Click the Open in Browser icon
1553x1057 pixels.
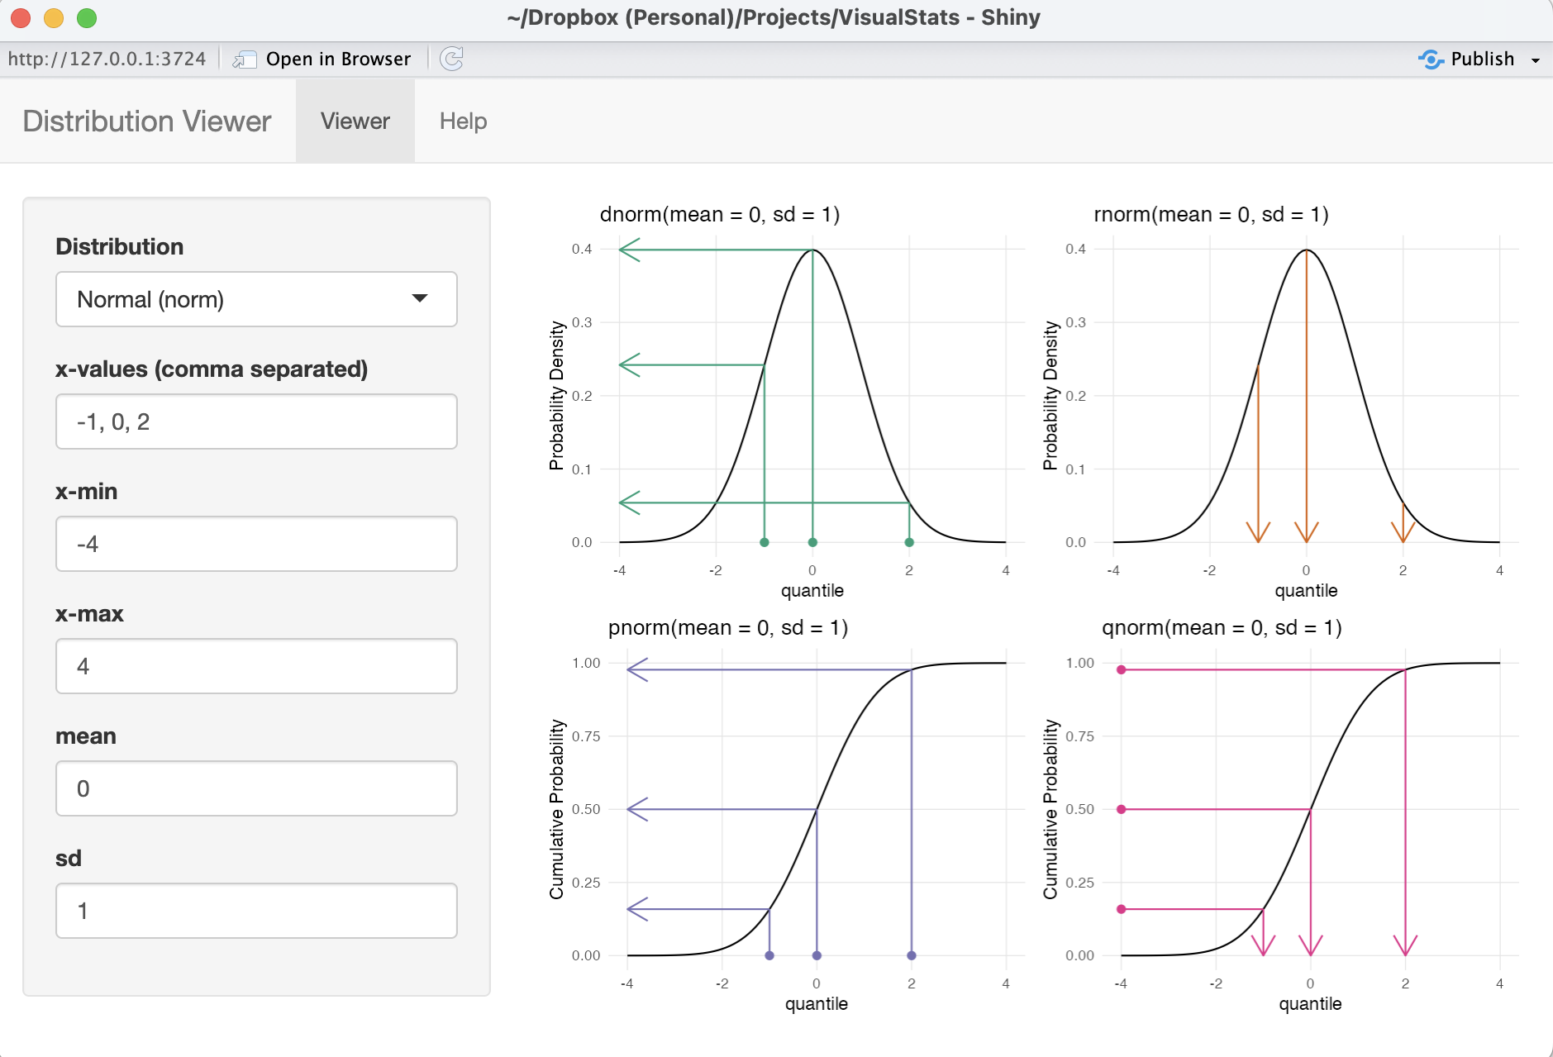pyautogui.click(x=245, y=60)
